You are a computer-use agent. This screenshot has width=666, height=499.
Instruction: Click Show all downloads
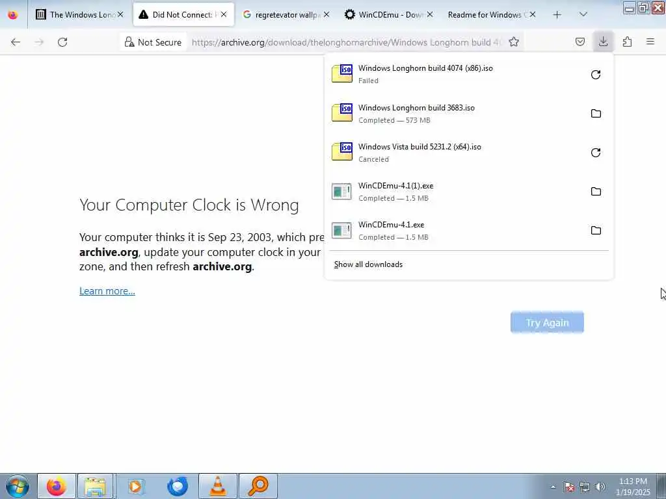click(x=368, y=264)
